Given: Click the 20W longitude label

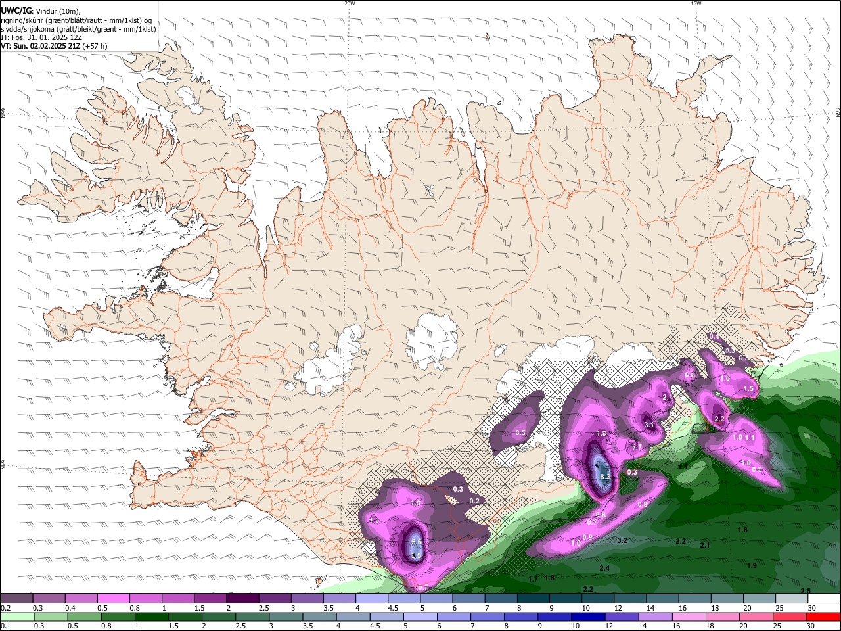Looking at the screenshot, I should (x=350, y=3).
